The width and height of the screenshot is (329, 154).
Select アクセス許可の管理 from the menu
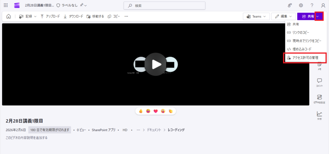point(305,58)
